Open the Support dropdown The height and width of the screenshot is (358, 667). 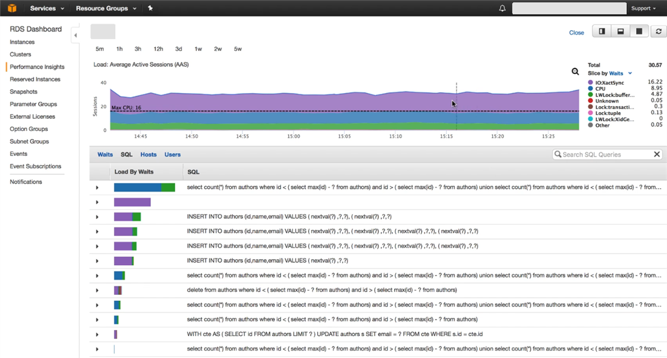[643, 8]
